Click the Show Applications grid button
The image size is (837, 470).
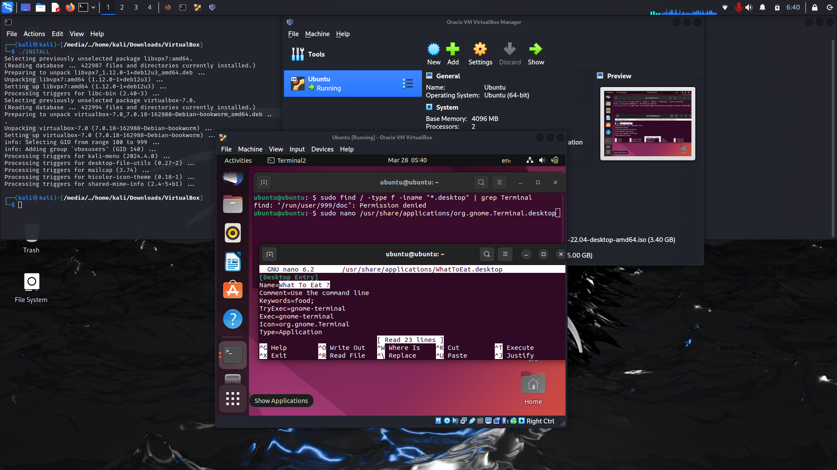pyautogui.click(x=233, y=399)
